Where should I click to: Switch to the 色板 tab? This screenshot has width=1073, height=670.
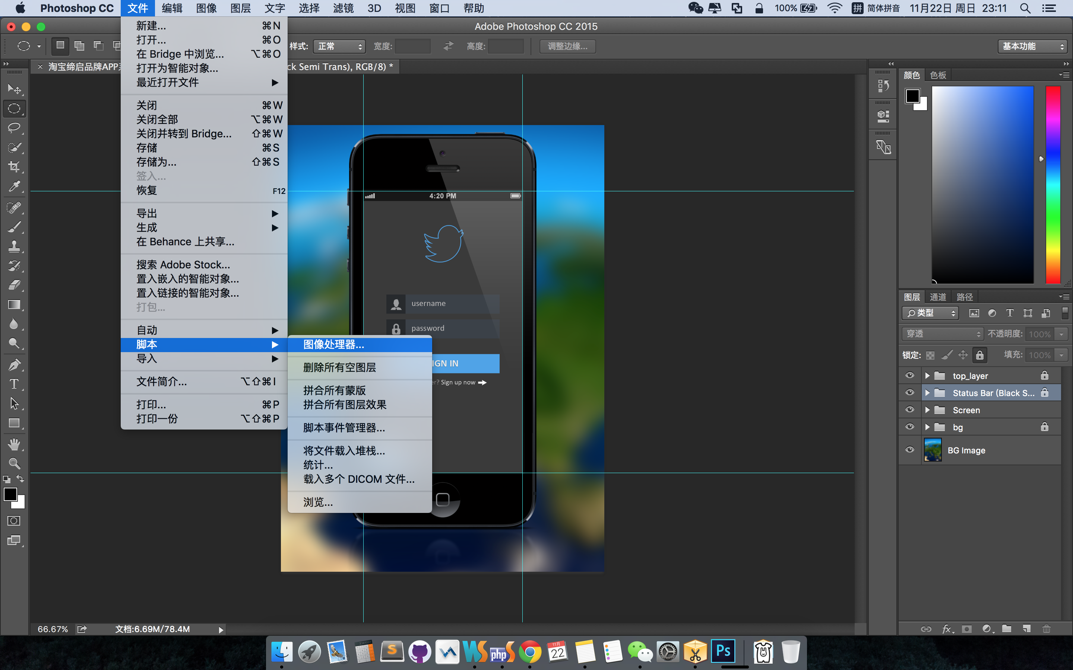pos(938,75)
